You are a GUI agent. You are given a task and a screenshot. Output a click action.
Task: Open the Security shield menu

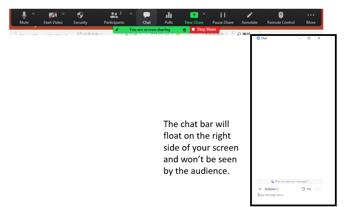[80, 17]
